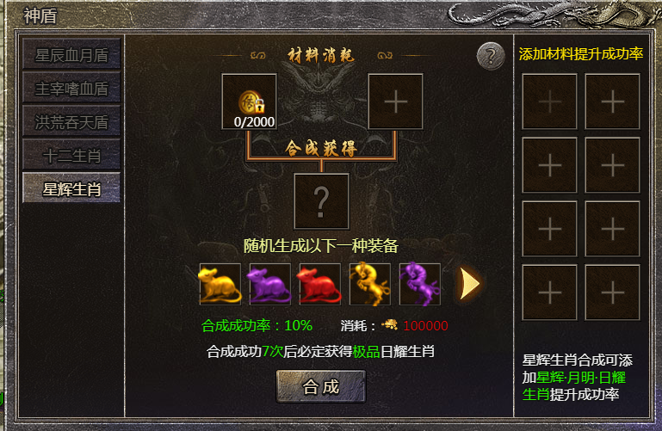
Task: Select the 洪荒吞天盾 tab
Action: [71, 121]
